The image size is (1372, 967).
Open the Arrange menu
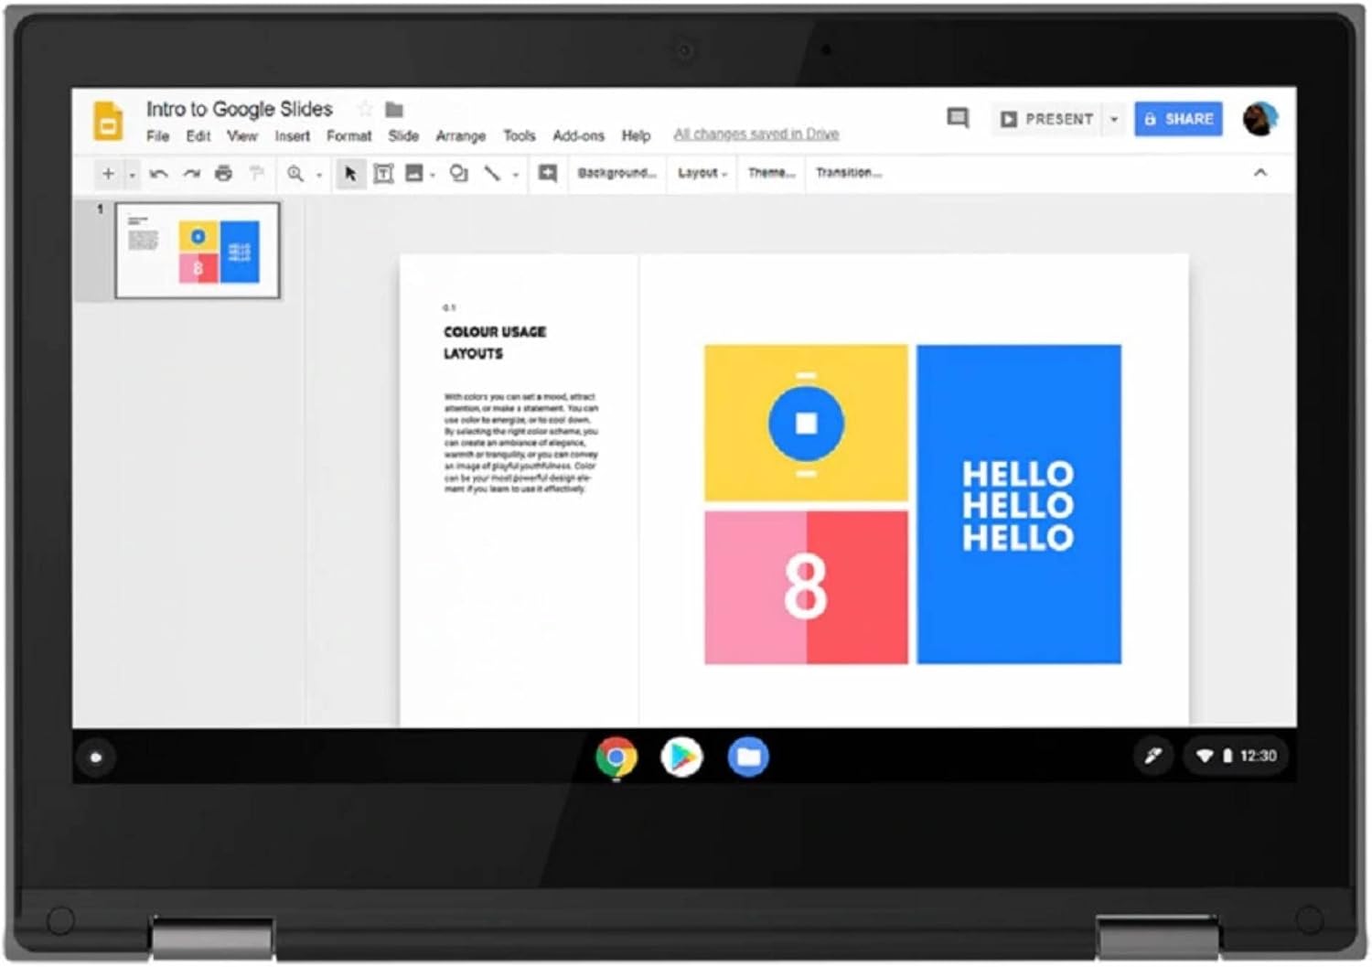pos(460,136)
